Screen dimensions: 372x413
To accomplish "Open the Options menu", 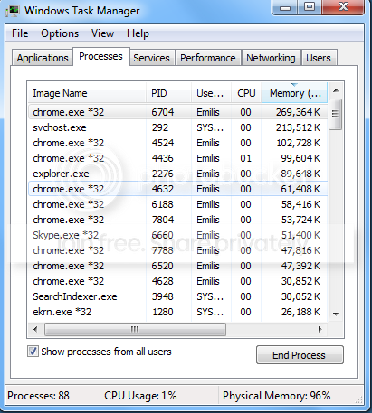I will coord(60,33).
